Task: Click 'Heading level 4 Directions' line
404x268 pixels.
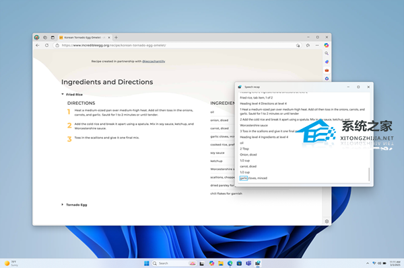Action: pyautogui.click(x=263, y=103)
